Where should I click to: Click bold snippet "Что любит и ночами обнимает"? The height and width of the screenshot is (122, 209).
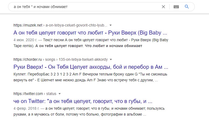(x=114, y=46)
